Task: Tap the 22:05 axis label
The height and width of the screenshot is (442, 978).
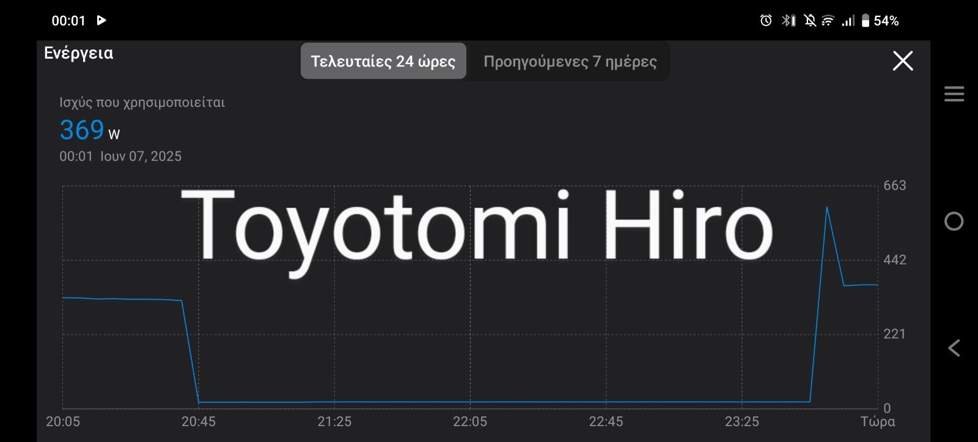Action: [470, 421]
